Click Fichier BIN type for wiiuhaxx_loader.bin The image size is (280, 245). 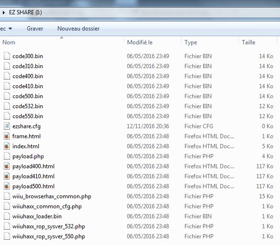[198, 216]
